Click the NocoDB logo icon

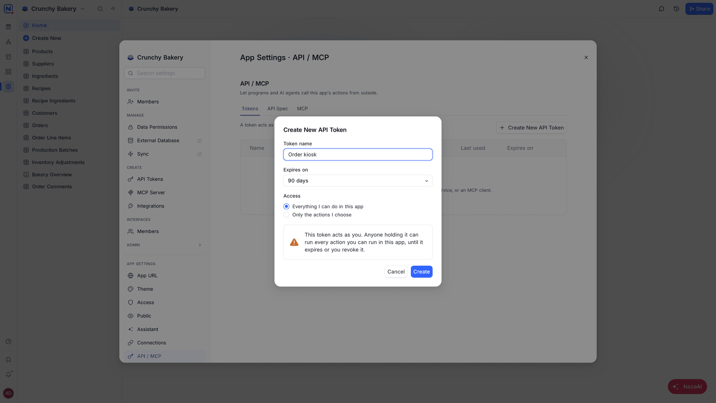coord(8,9)
